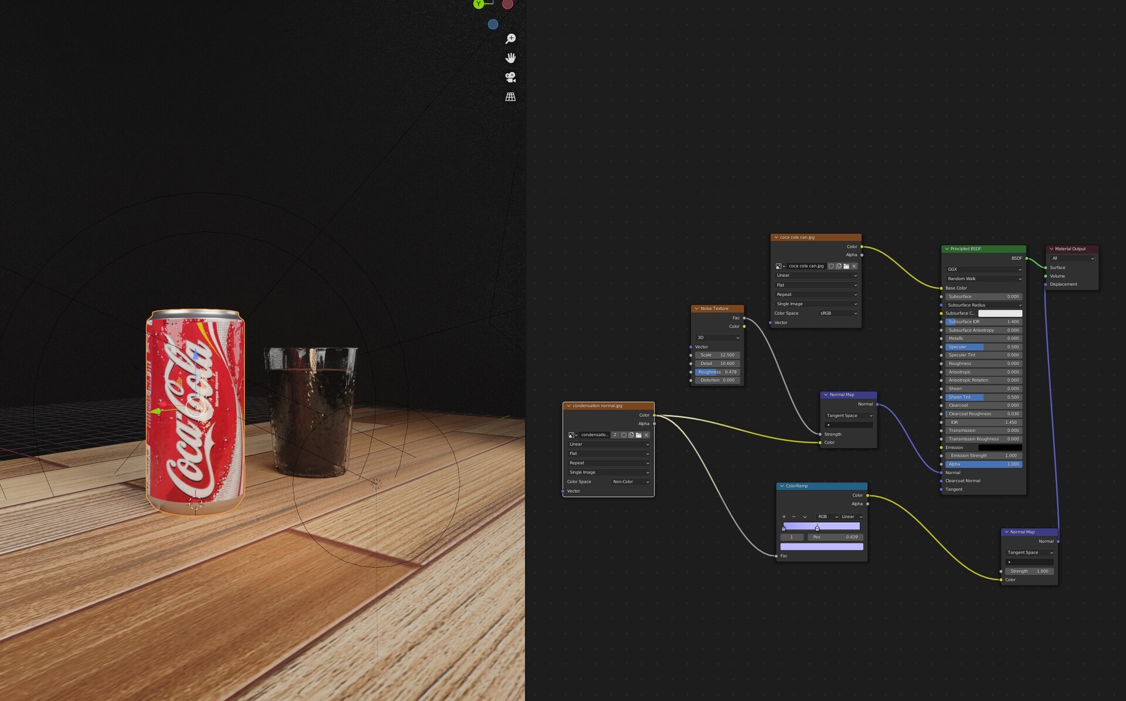
Task: Click the condensation image user count 2 button
Action: pyautogui.click(x=615, y=435)
